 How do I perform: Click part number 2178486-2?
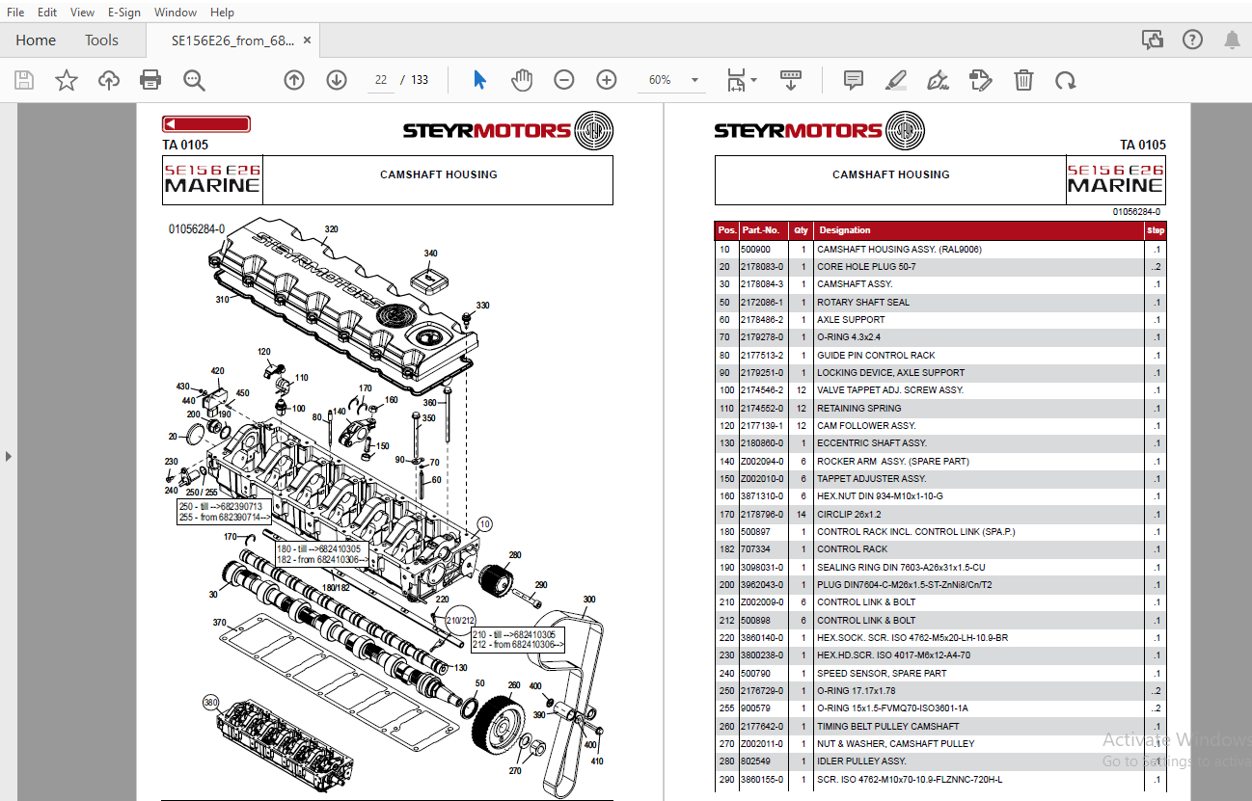pos(762,320)
